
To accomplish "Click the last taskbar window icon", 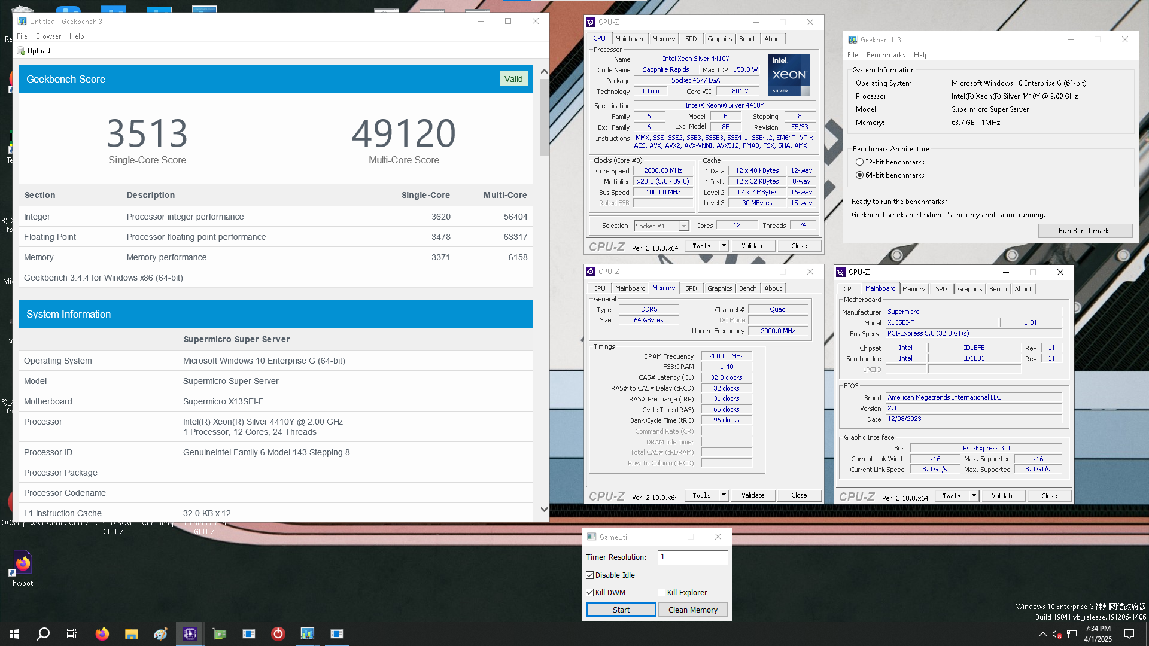I will tap(337, 634).
